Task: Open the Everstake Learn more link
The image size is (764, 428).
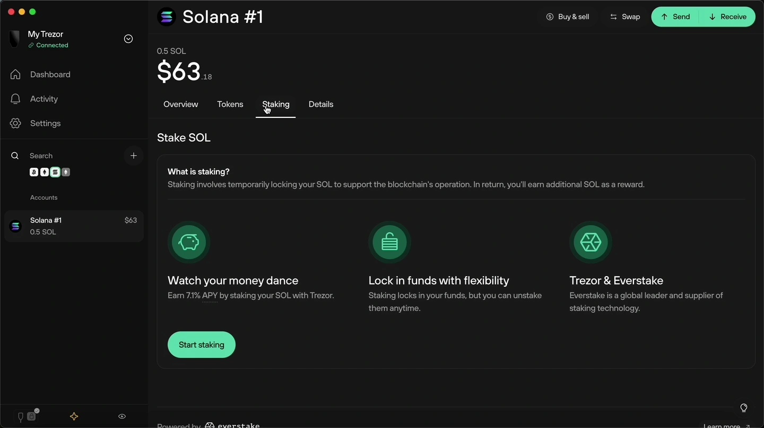Action: (723, 425)
